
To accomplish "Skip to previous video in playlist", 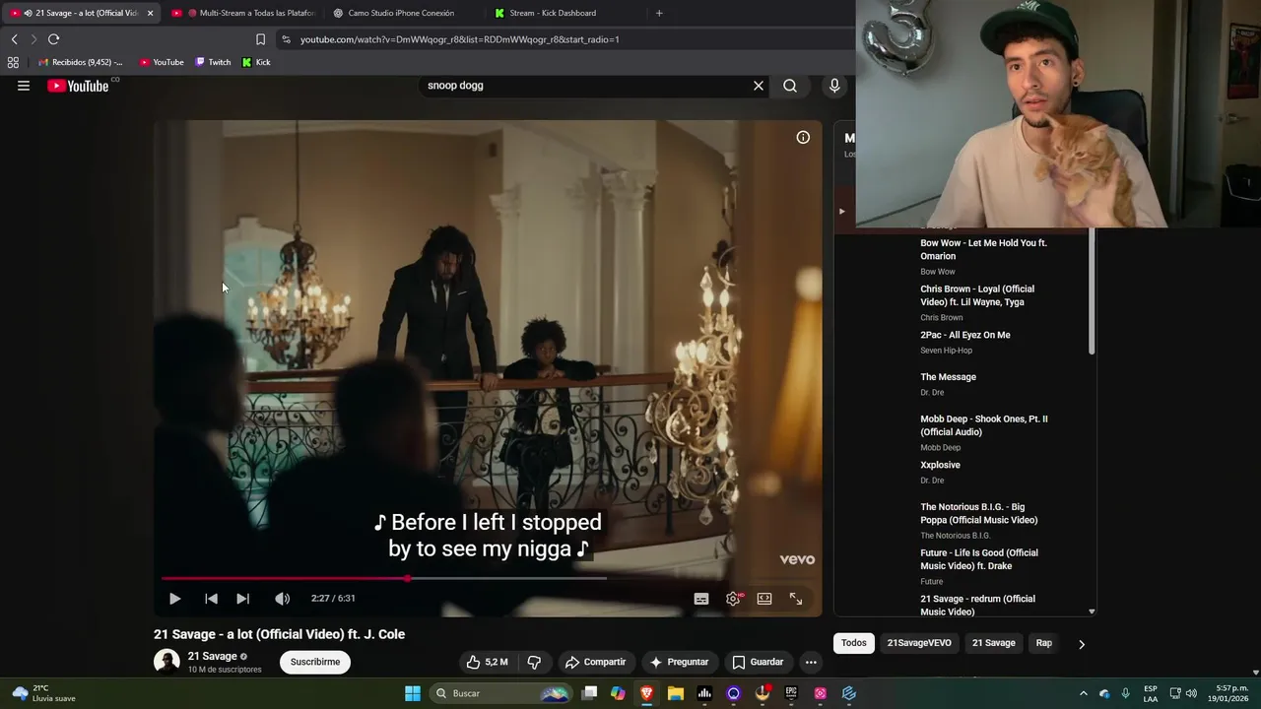I will click(211, 599).
